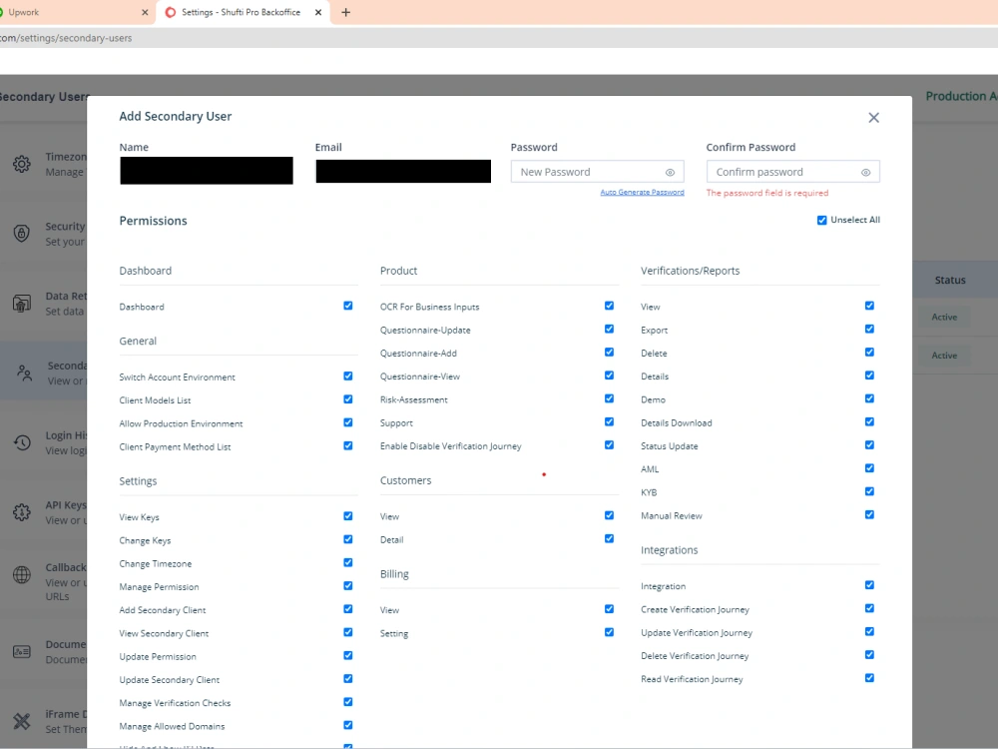Close the Settings - Shufti Pro Backoffice tab

pyautogui.click(x=318, y=12)
